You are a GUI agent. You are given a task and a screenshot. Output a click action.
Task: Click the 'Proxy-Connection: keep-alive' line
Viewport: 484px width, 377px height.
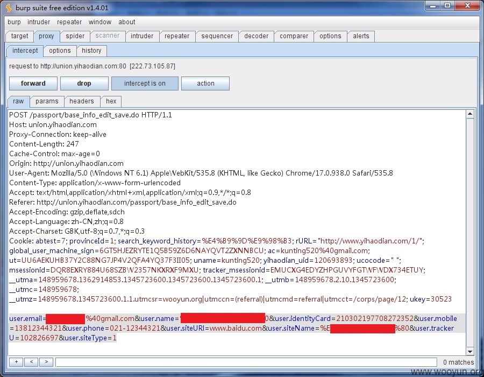[x=58, y=135]
